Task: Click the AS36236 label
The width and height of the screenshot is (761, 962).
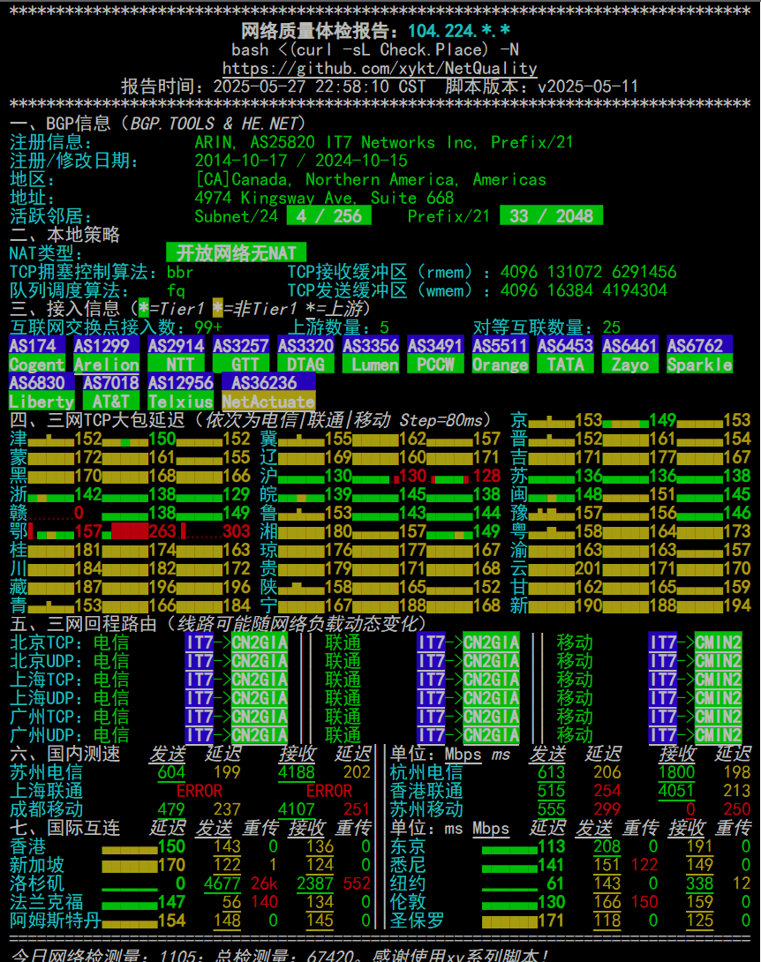Action: [x=268, y=383]
